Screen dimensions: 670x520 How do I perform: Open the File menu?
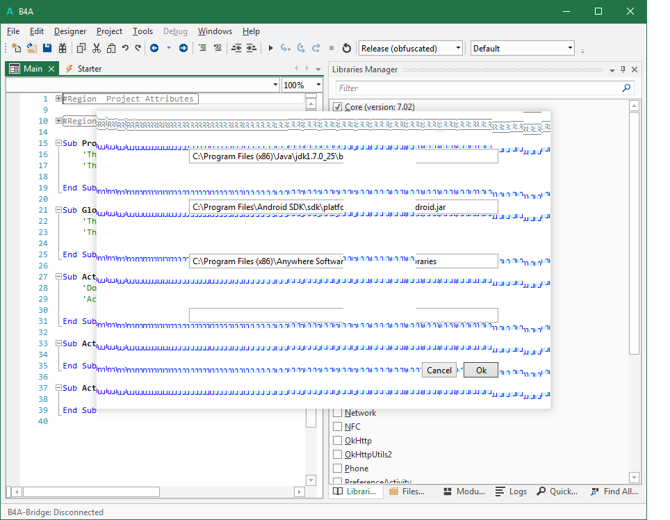pyautogui.click(x=13, y=31)
